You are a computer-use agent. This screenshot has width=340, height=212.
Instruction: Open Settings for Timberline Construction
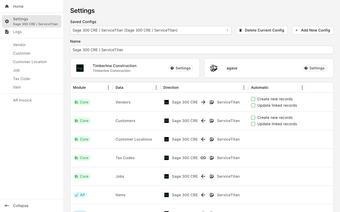click(181, 68)
